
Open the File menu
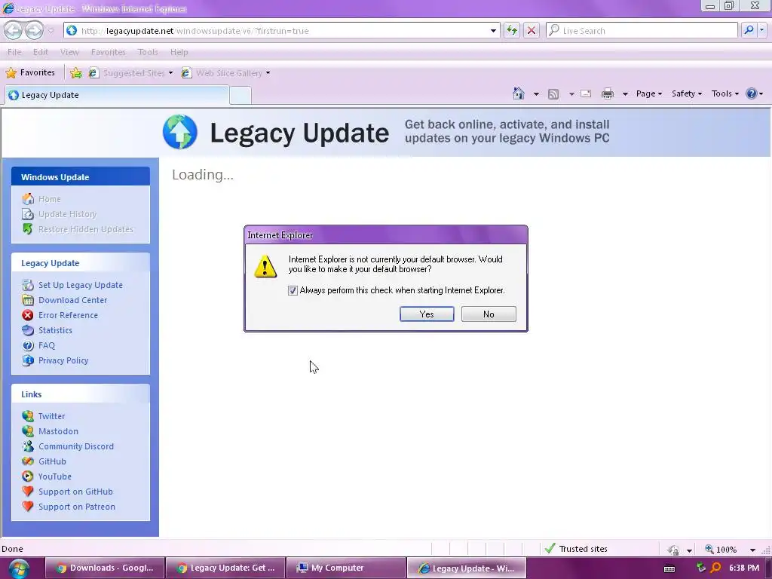coord(14,52)
